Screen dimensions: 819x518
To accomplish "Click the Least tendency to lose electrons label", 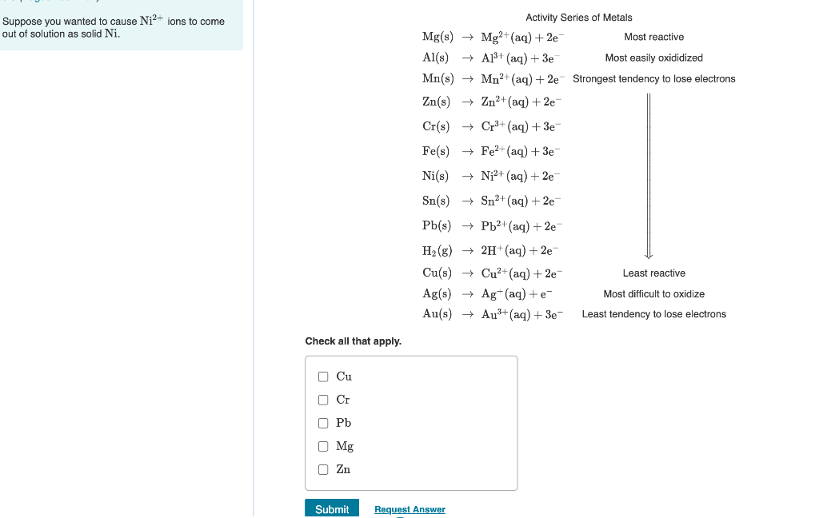I will (x=653, y=314).
